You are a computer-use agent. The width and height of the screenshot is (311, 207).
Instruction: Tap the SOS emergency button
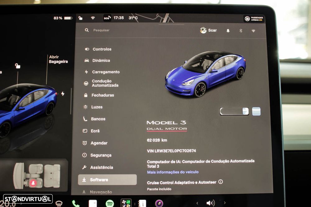107,18
